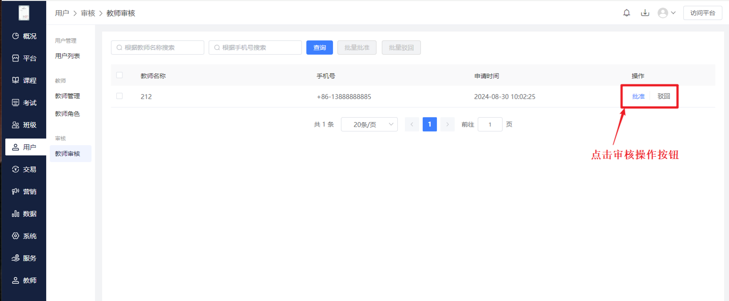
Task: Open 教师管理 in the submenu
Action: point(68,96)
